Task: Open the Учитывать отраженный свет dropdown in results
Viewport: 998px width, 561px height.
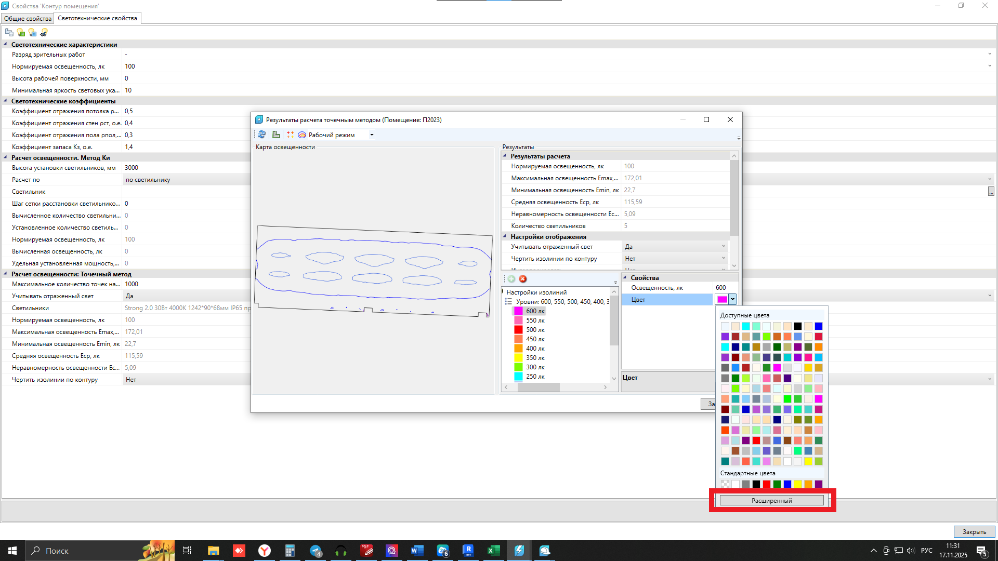Action: 724,247
